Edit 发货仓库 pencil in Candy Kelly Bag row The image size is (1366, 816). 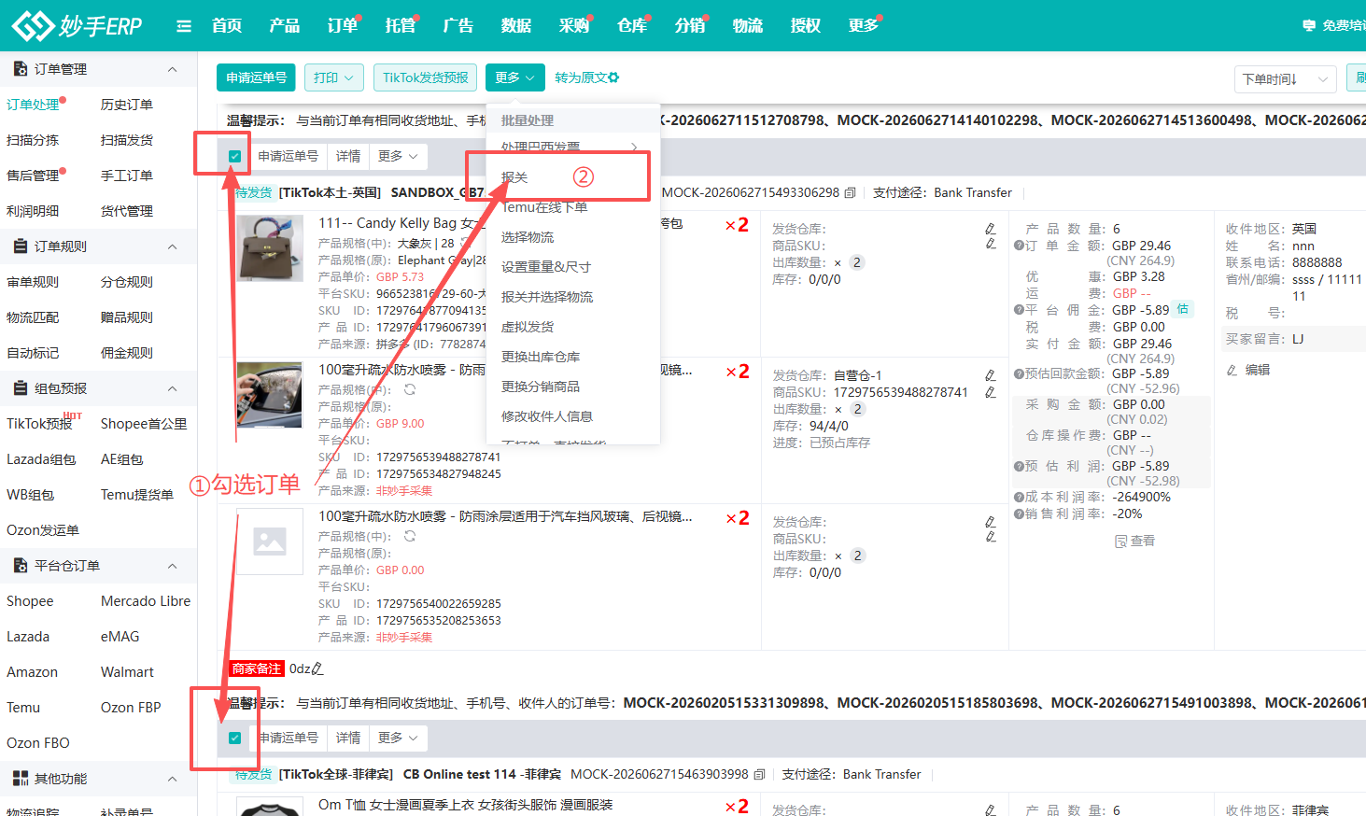click(991, 229)
